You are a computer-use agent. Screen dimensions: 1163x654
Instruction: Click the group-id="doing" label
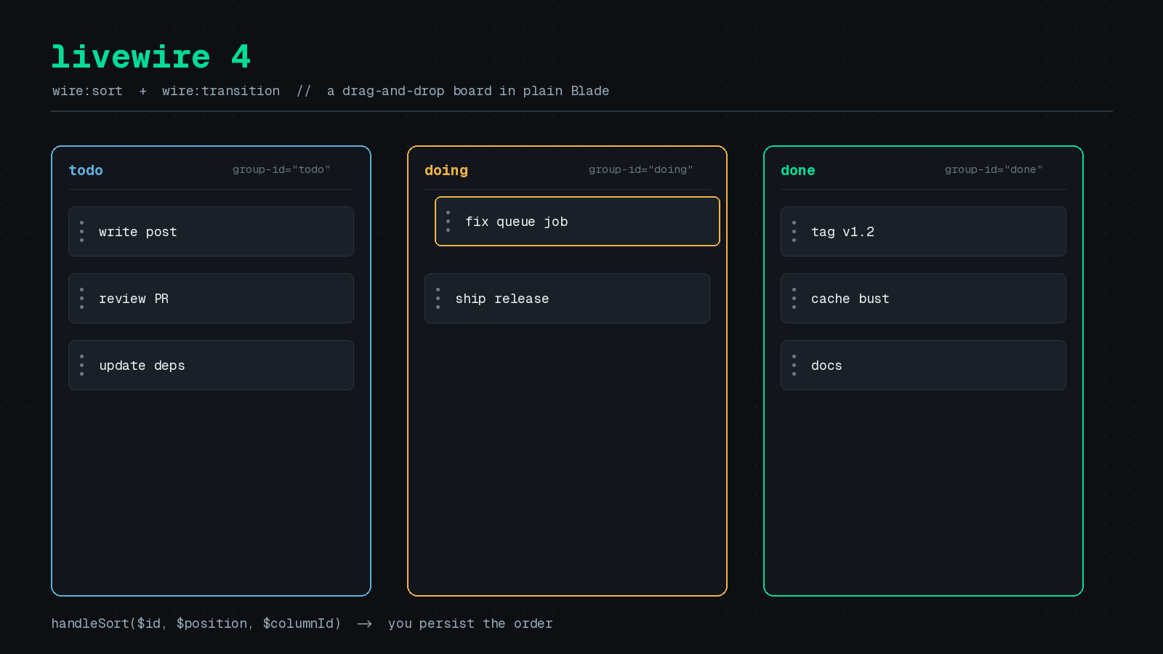pos(640,169)
